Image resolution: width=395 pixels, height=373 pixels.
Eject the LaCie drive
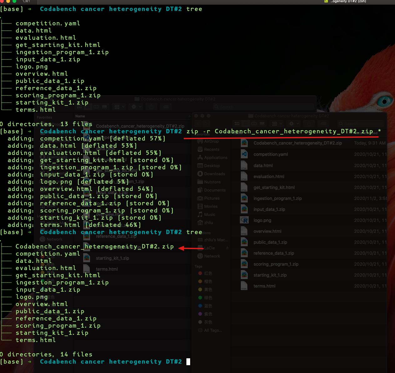[x=227, y=248]
